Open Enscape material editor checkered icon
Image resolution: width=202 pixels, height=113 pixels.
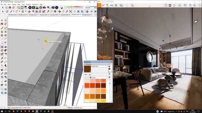coord(41,8)
